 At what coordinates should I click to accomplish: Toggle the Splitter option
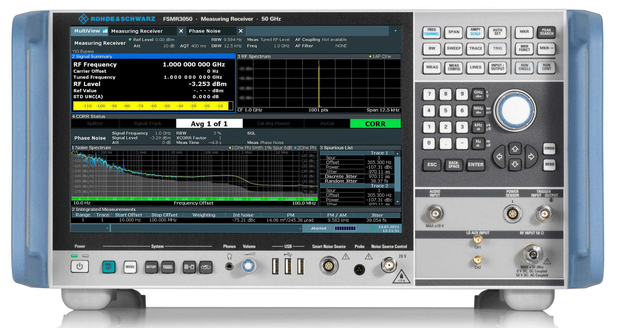coord(95,124)
